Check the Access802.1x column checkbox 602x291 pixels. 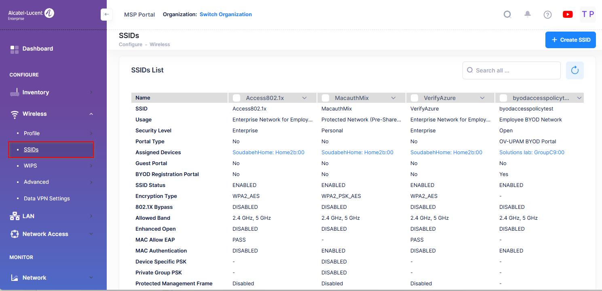click(237, 98)
